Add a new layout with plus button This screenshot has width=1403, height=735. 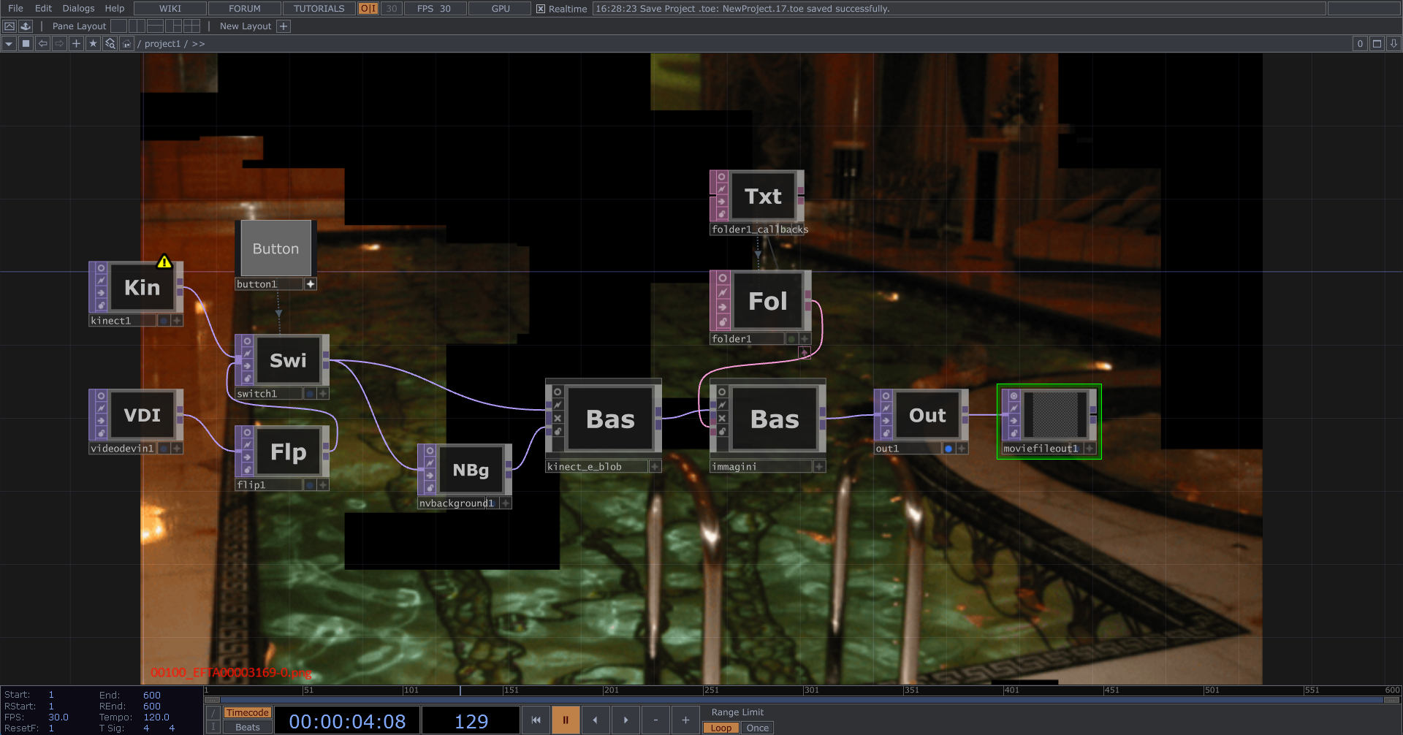click(284, 26)
